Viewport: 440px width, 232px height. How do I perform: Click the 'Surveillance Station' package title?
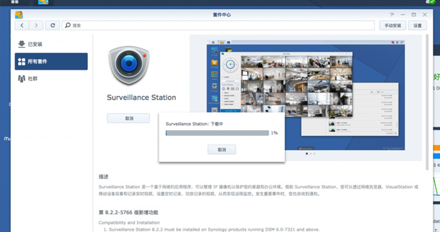coord(141,97)
